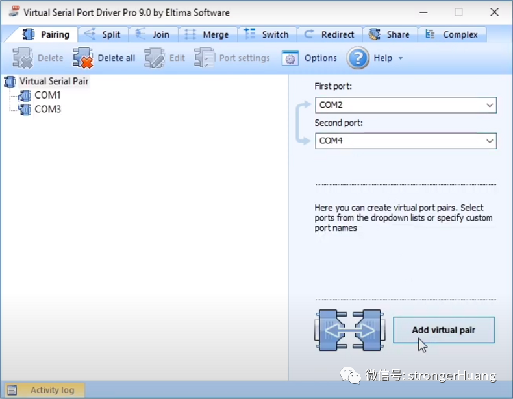Select COM3 in the port tree

[x=48, y=109]
